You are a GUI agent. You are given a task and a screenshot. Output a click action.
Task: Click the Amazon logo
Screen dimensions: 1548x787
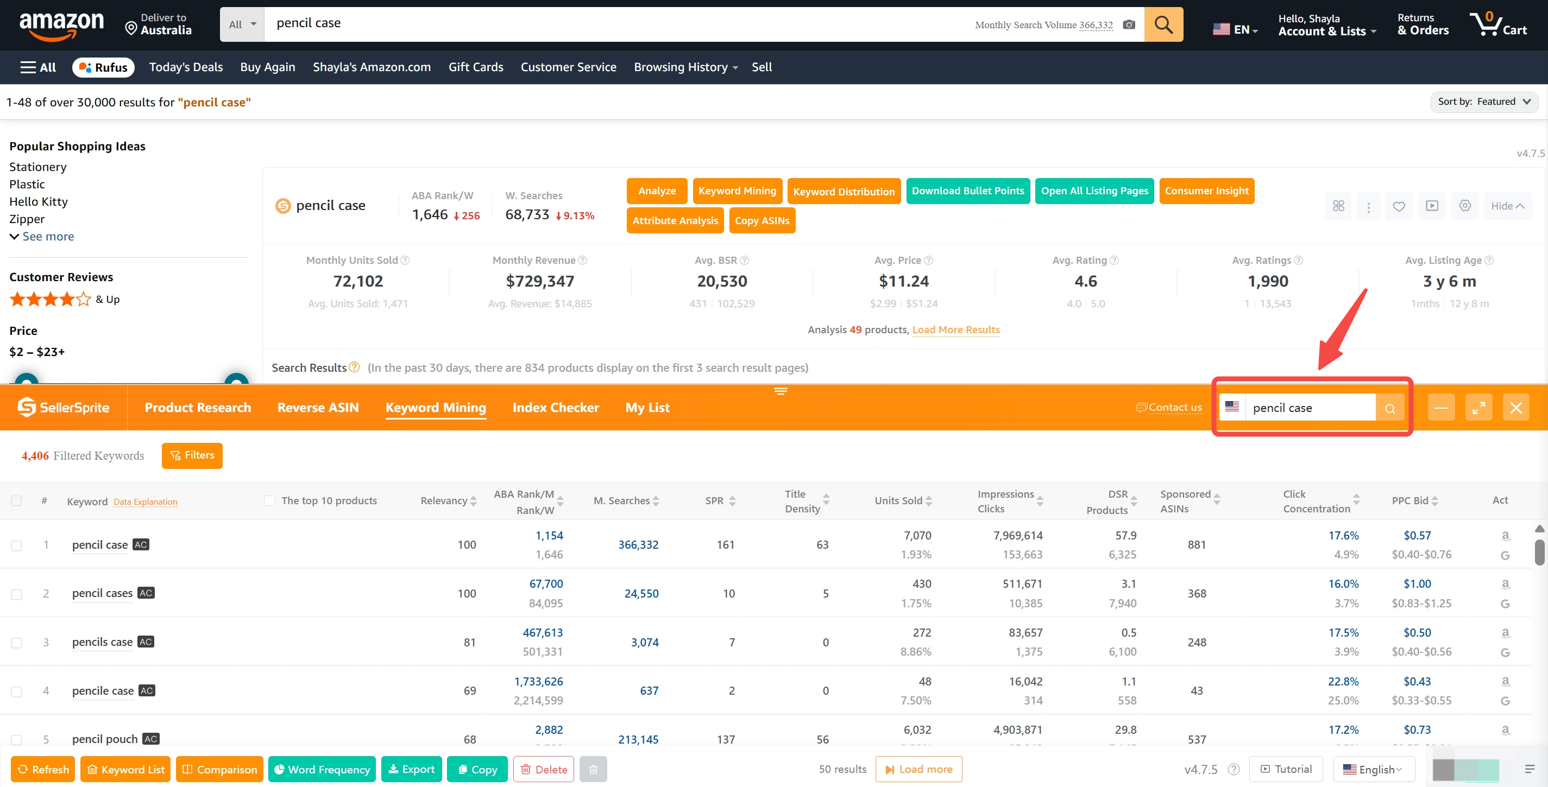pos(61,26)
